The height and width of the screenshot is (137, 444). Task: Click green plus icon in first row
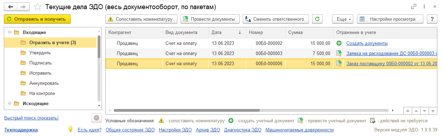point(339,43)
